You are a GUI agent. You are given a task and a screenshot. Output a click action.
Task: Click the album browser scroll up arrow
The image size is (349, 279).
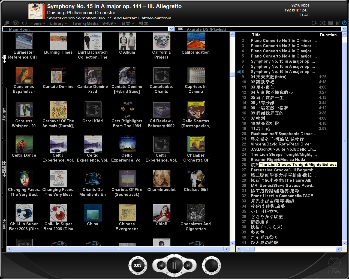(x=233, y=35)
